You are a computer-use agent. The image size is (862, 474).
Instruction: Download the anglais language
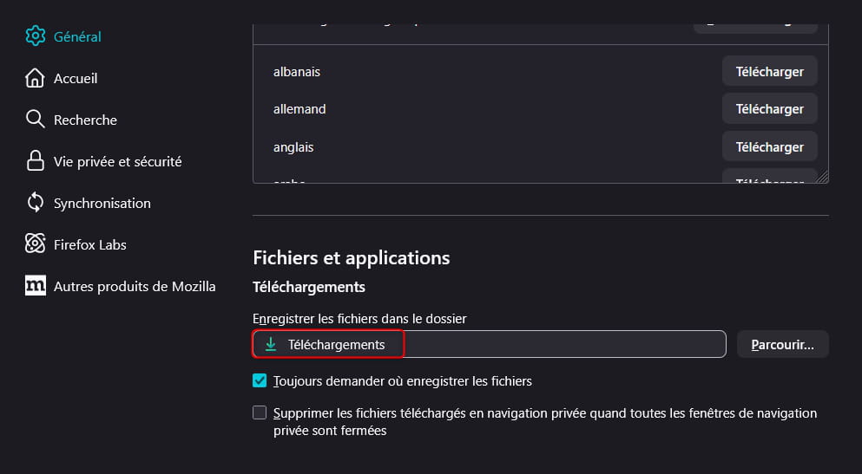(769, 147)
